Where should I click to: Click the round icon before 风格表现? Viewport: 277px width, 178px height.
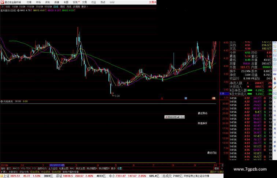[1, 102]
